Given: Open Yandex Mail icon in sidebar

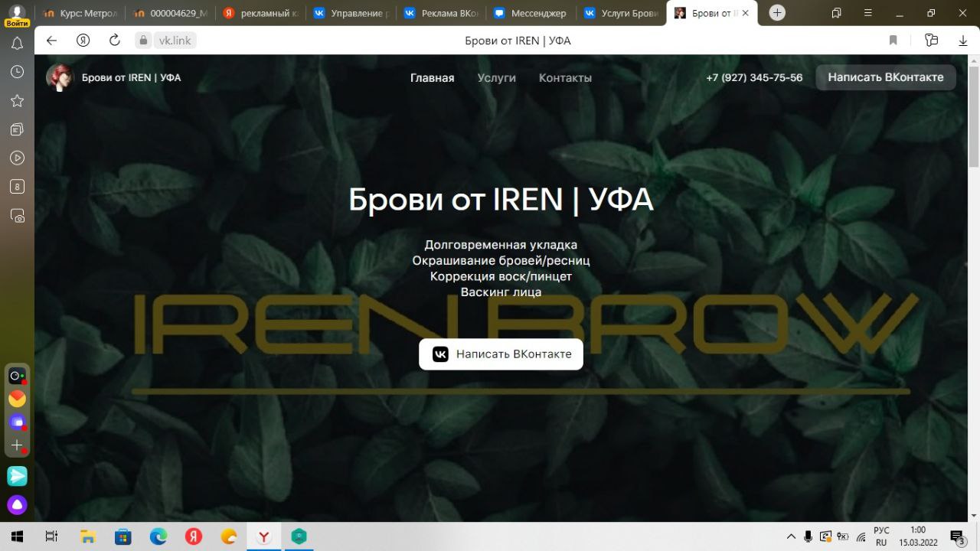Looking at the screenshot, I should pos(17,399).
